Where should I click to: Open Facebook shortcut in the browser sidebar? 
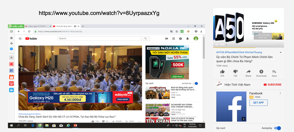tap(11, 70)
